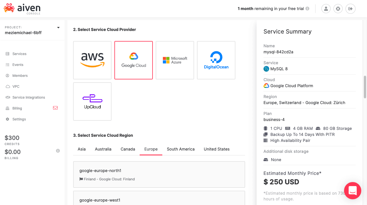This screenshot has width=367, height=205.
Task: Switch to United States region tab
Action: pyautogui.click(x=216, y=149)
